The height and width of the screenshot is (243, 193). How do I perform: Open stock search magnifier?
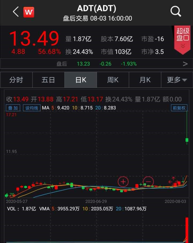pyautogui.click(x=176, y=11)
